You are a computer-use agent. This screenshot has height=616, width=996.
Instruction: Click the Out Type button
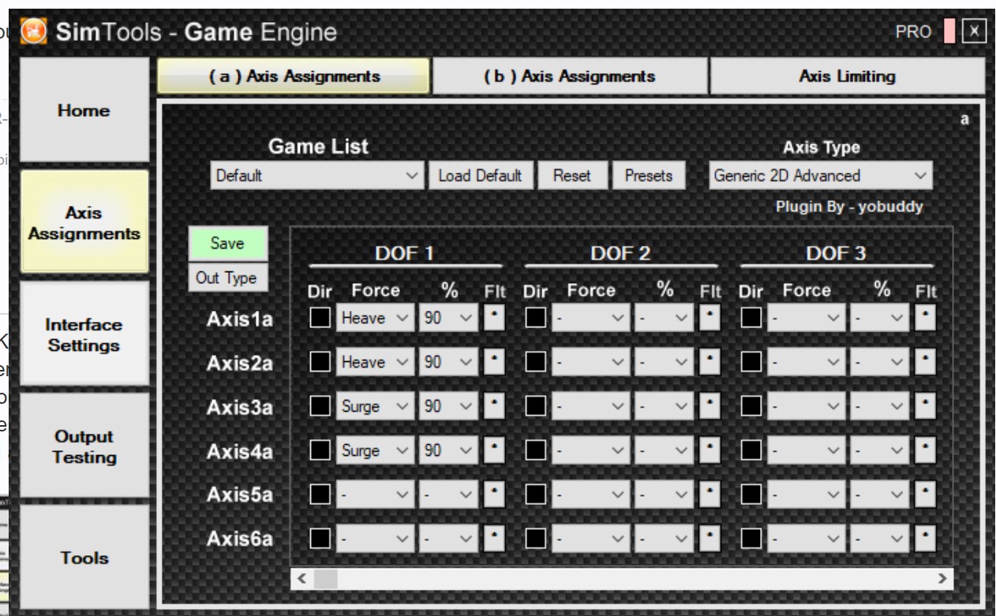(x=227, y=278)
